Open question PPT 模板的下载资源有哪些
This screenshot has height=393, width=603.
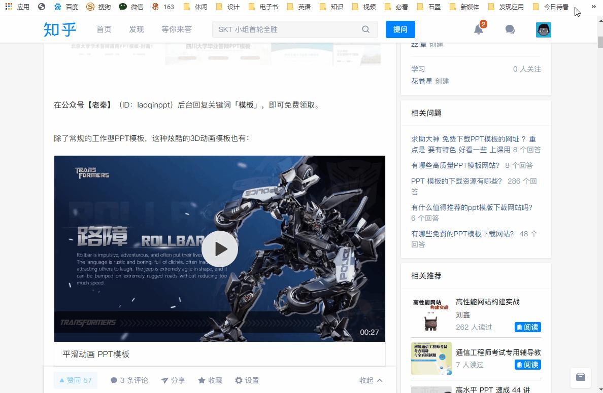[x=456, y=181]
